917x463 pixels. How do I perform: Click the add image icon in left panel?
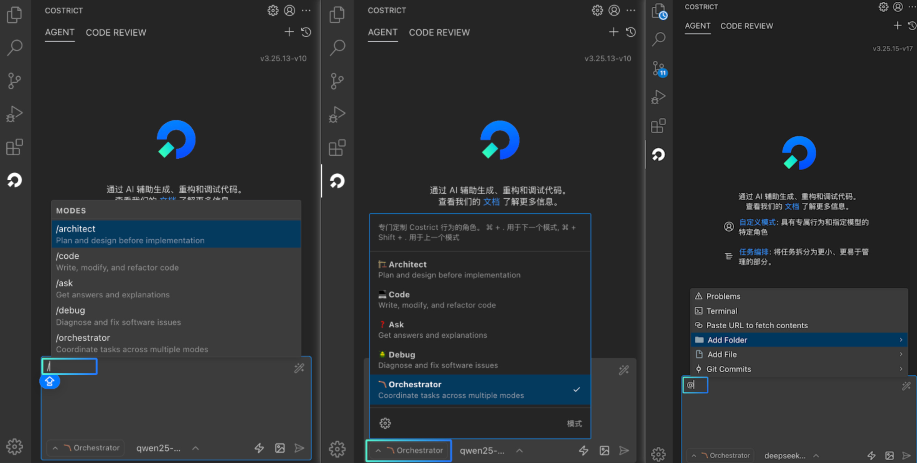click(280, 448)
